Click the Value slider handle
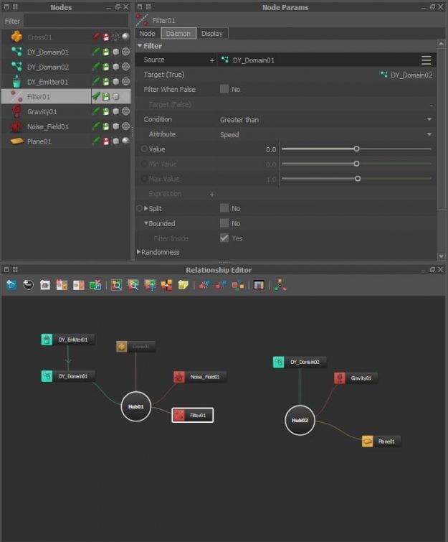The image size is (448, 542). coord(356,149)
